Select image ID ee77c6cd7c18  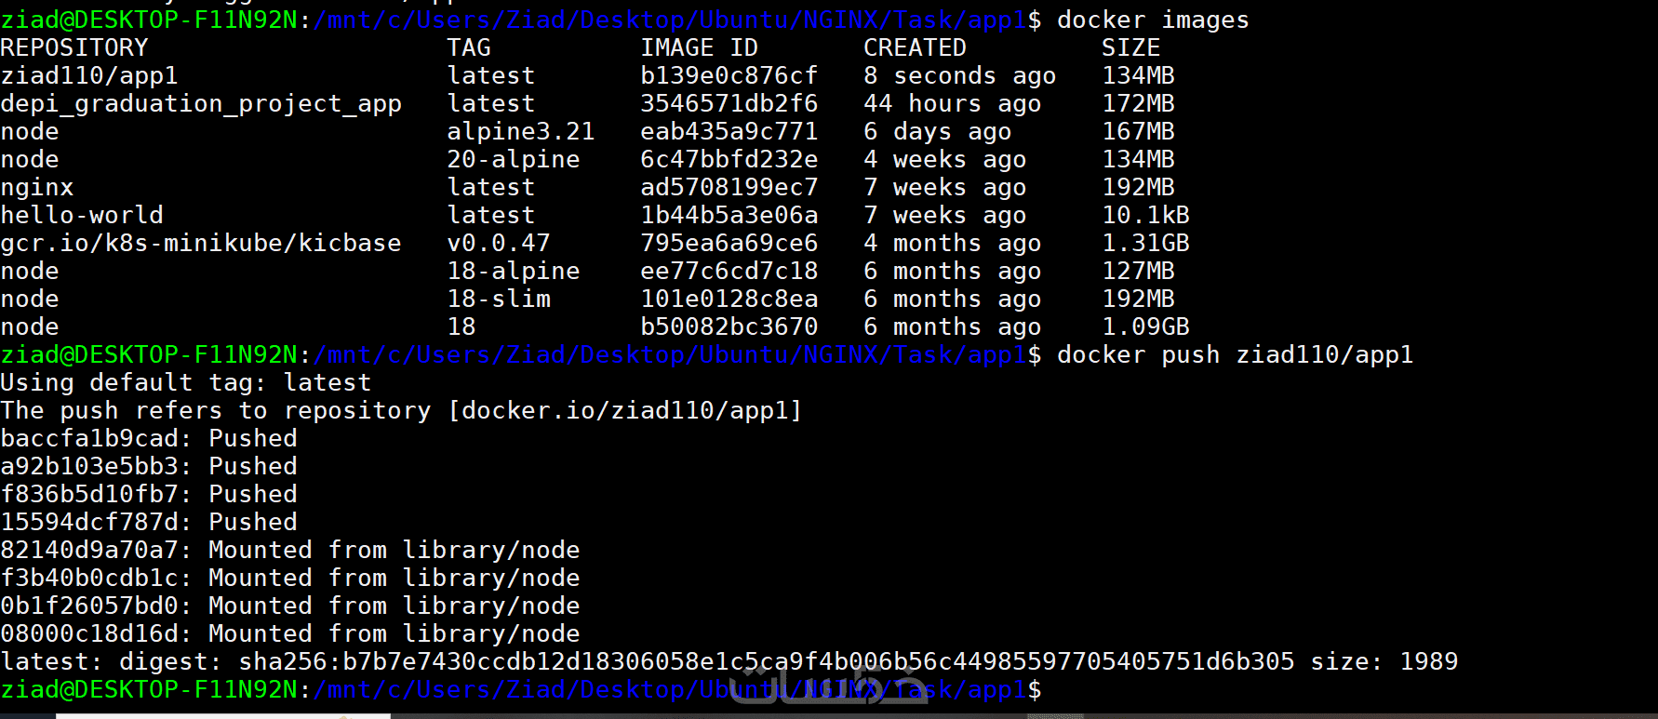click(729, 271)
